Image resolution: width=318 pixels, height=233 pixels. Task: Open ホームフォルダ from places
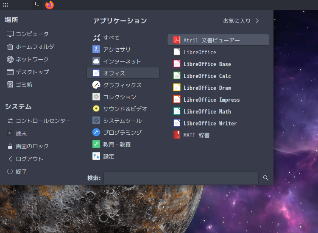35,47
